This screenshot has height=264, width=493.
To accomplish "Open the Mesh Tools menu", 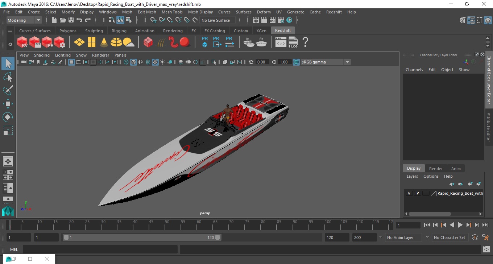I will click(x=172, y=12).
